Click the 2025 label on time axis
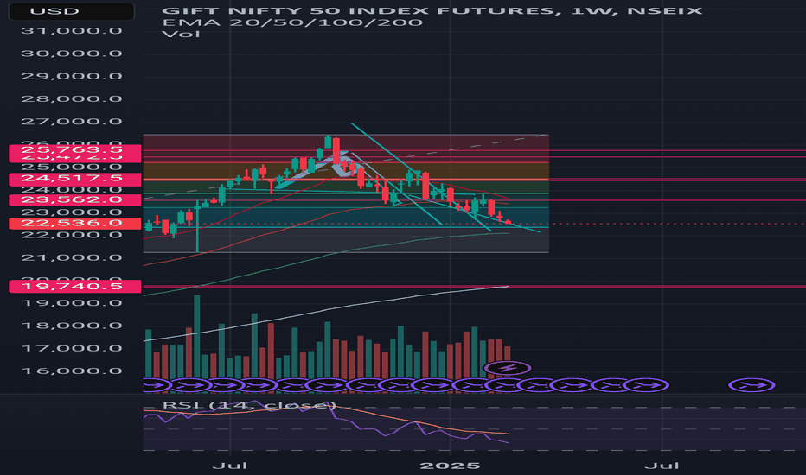This screenshot has width=806, height=475. 450,465
